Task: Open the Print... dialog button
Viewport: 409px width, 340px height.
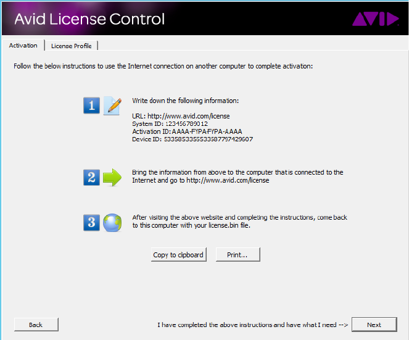Action: pos(238,255)
